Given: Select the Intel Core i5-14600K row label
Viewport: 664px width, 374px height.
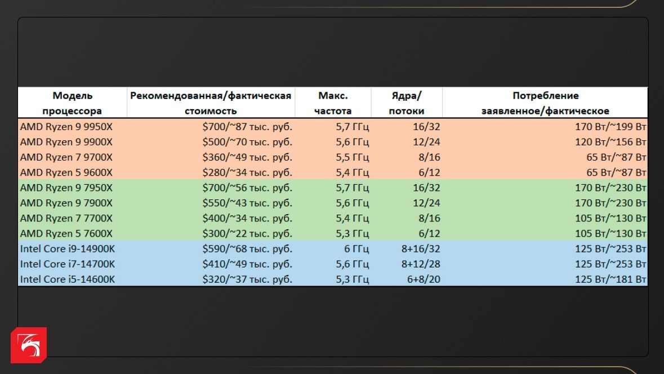Looking at the screenshot, I should point(68,279).
